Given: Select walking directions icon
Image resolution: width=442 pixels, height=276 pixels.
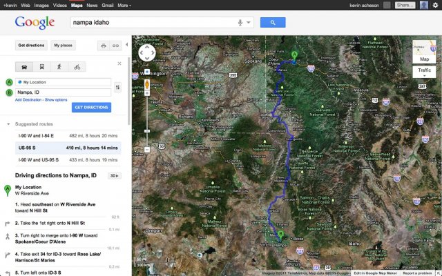Looking at the screenshot, I should [x=59, y=67].
